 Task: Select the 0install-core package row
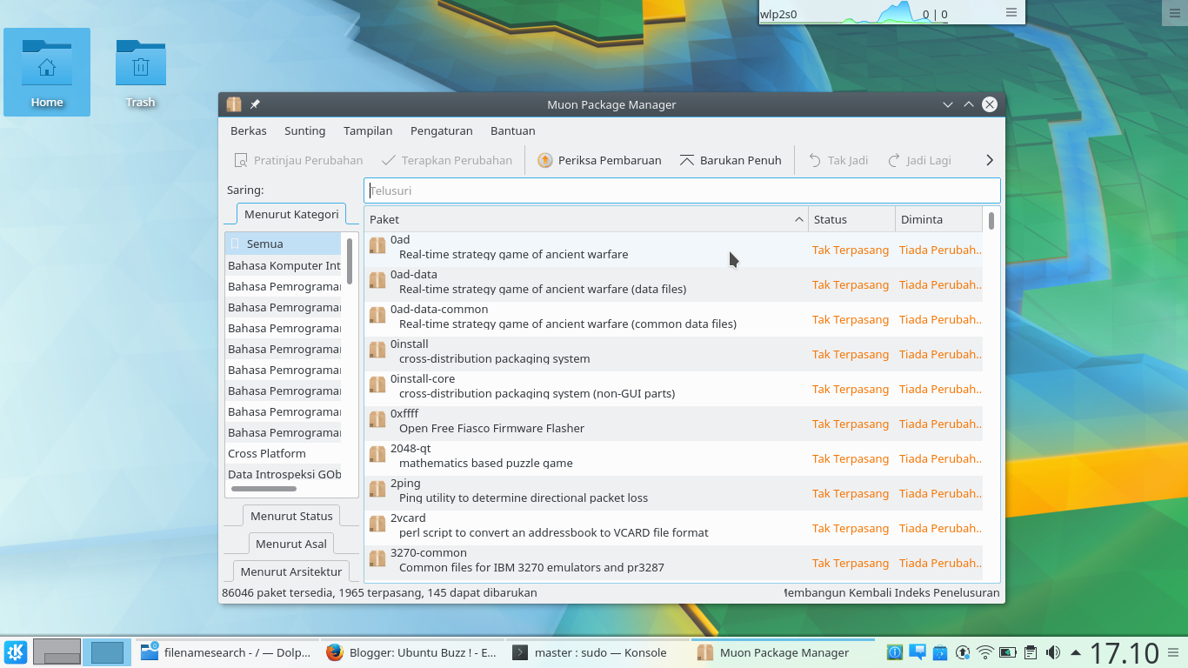tap(673, 389)
